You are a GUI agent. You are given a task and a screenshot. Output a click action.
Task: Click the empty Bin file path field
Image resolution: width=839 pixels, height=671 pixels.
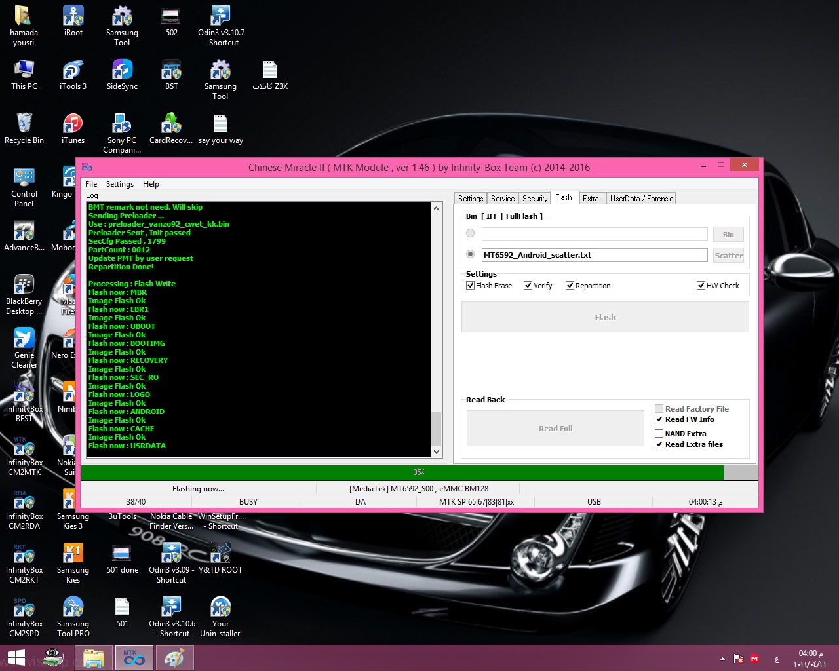(x=595, y=234)
